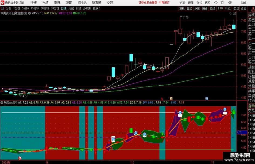Click the 中再资环 red stock name in the title bar
This screenshot has width=255, height=164.
pyautogui.click(x=164, y=3)
